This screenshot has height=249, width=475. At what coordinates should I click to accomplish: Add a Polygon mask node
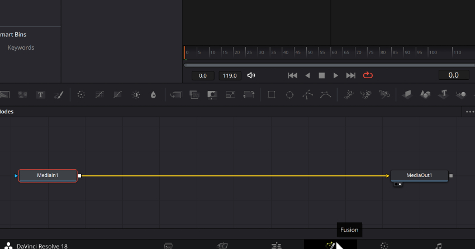click(x=307, y=95)
